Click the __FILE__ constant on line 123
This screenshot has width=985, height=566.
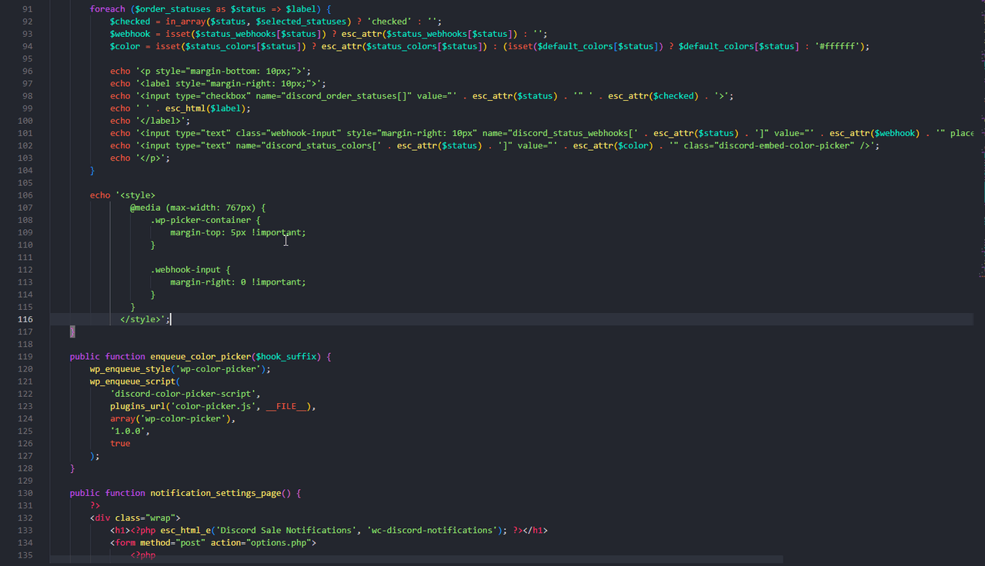(x=288, y=406)
